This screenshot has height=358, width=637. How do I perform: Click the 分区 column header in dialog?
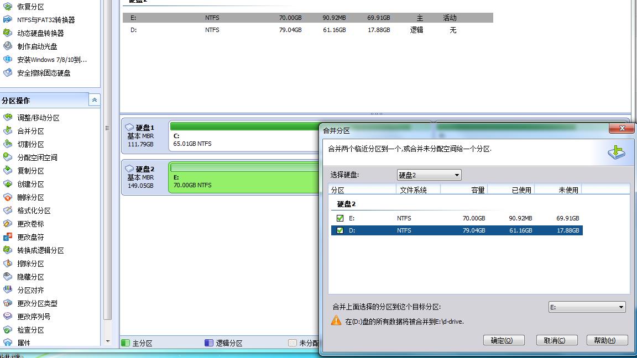point(362,189)
